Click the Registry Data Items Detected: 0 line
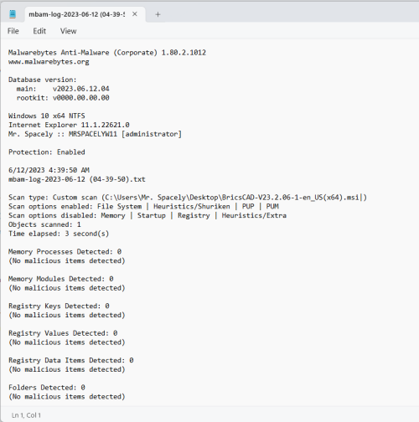This screenshot has width=419, height=422. 71,360
